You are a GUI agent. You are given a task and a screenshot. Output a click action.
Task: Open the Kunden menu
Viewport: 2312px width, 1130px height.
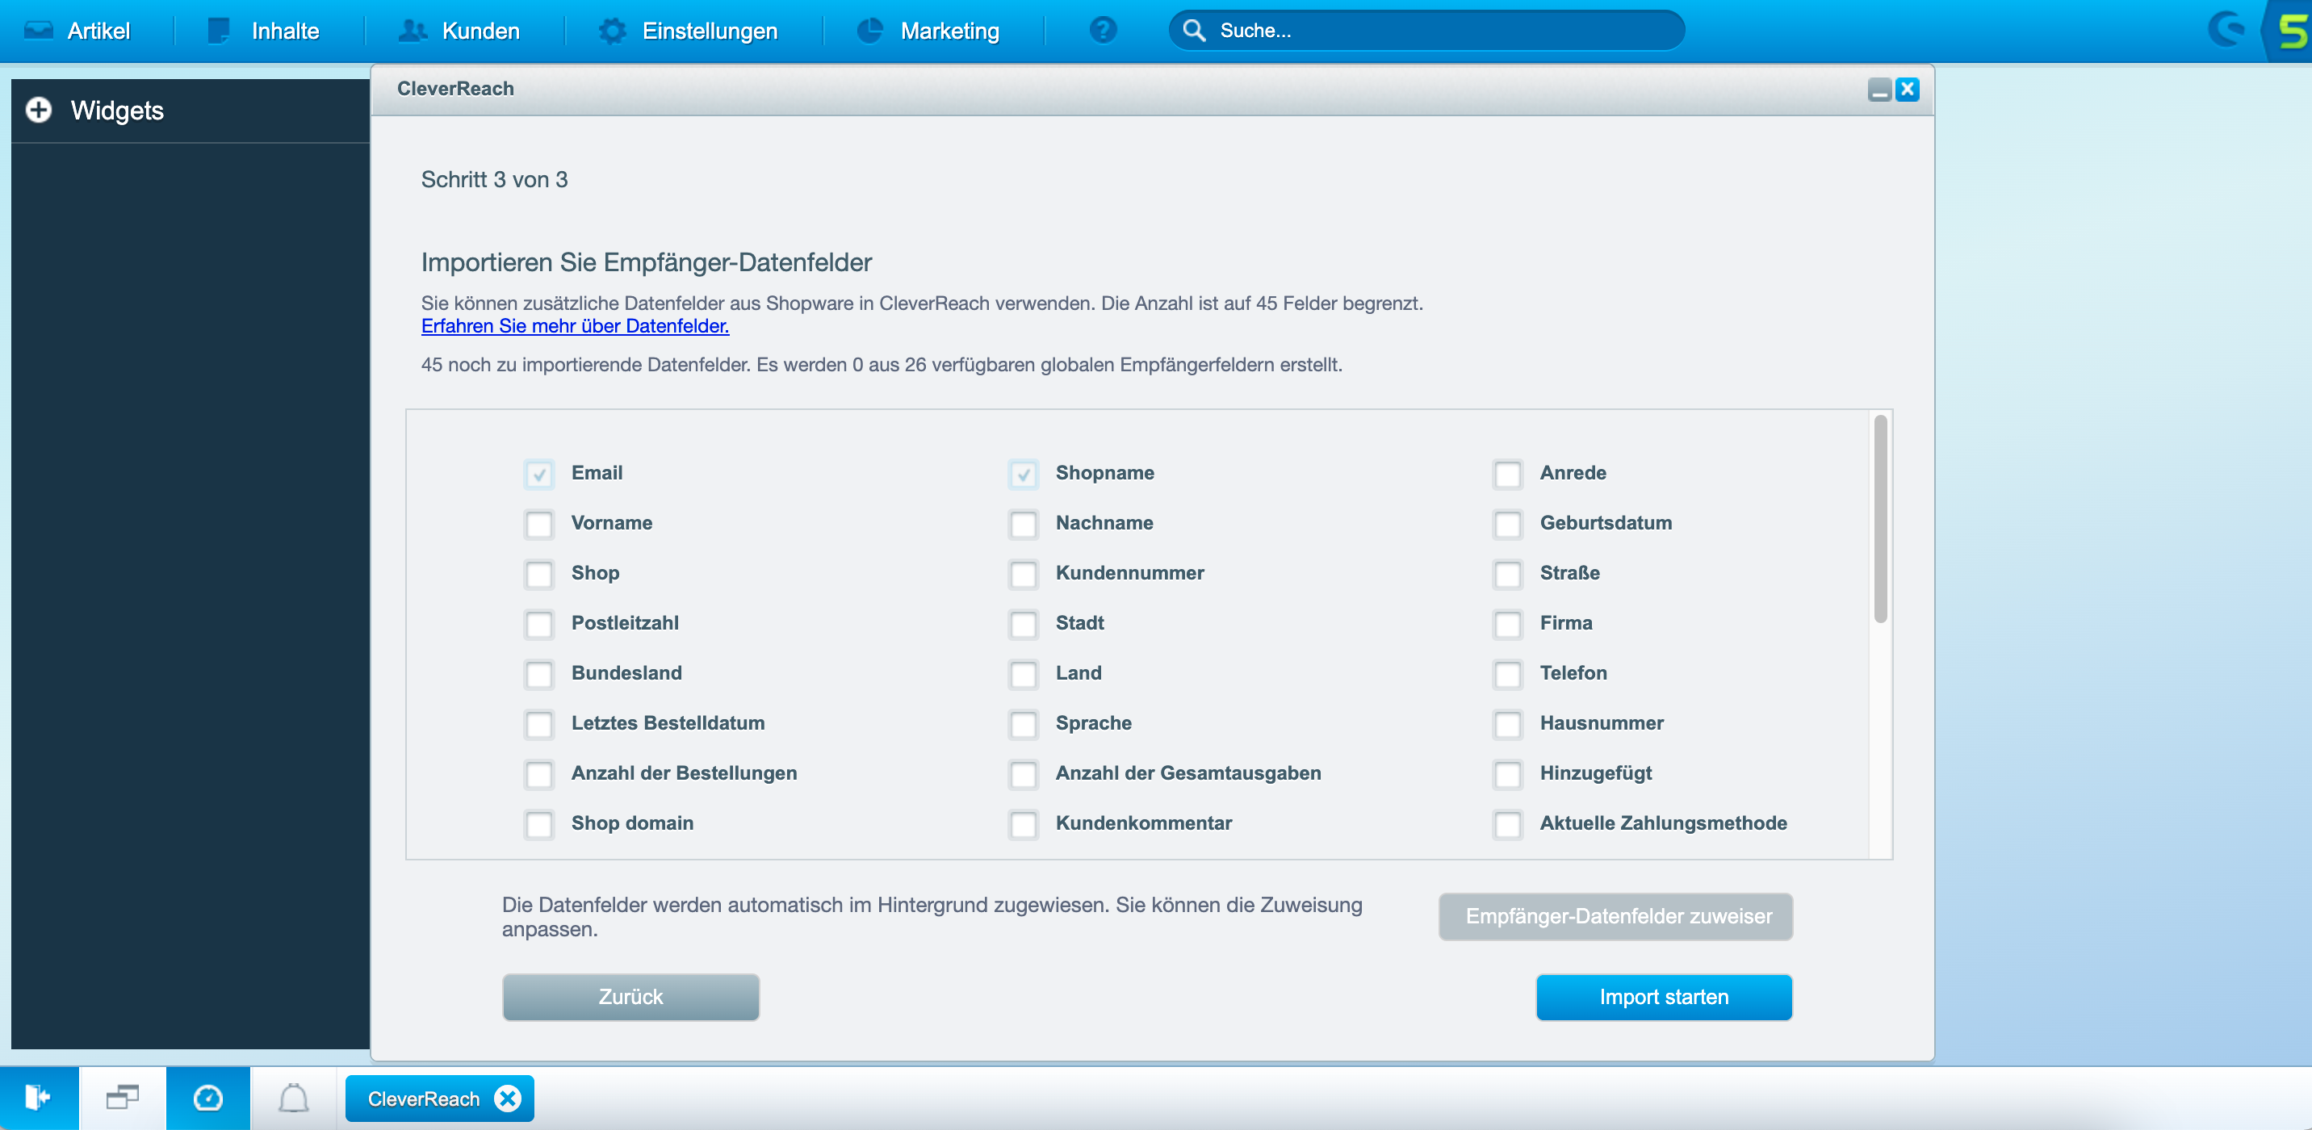(x=459, y=31)
